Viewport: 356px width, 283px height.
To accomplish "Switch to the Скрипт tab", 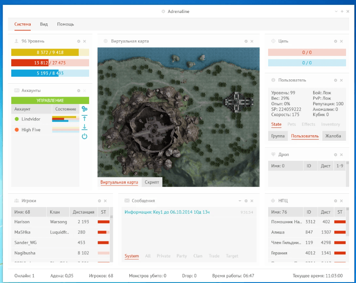I will click(152, 182).
